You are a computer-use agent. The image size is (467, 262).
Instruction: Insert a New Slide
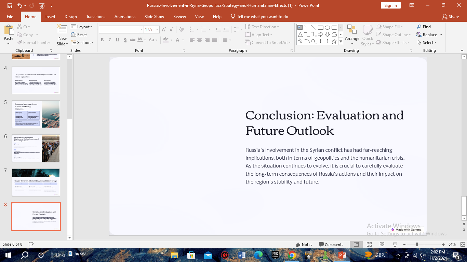63,35
